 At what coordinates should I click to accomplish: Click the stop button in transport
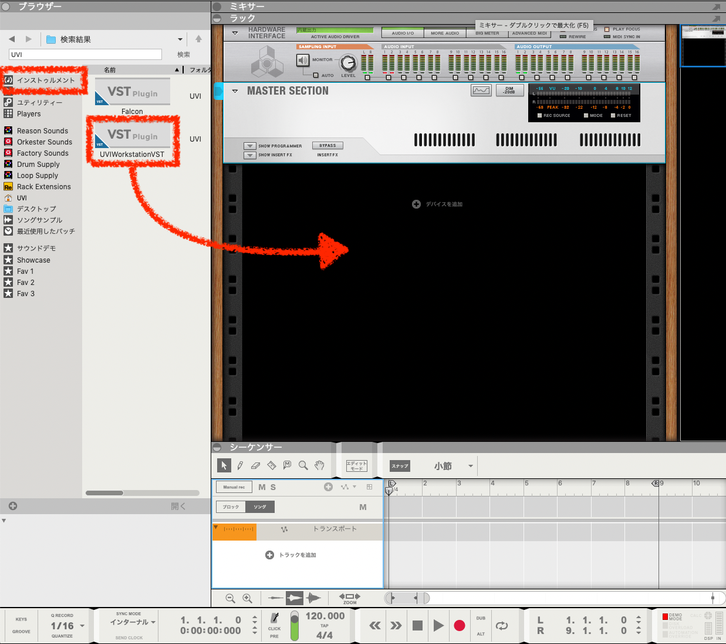point(417,626)
